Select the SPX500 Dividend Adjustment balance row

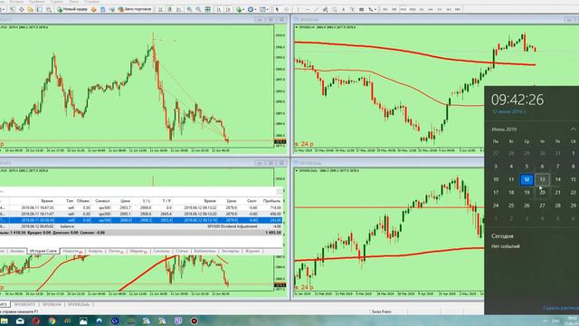(x=141, y=226)
